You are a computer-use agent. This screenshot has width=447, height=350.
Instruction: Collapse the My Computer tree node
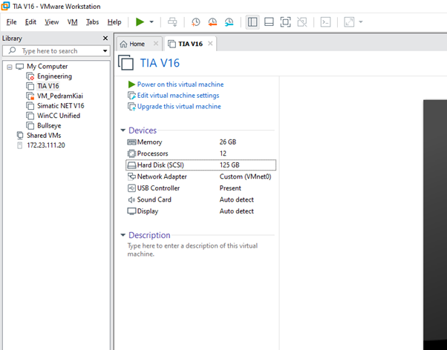10,67
